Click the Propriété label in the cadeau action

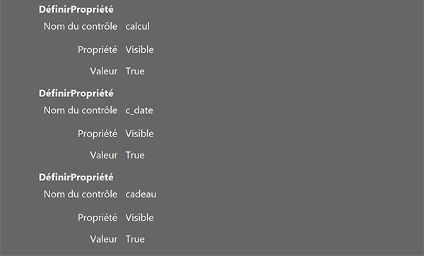point(98,218)
